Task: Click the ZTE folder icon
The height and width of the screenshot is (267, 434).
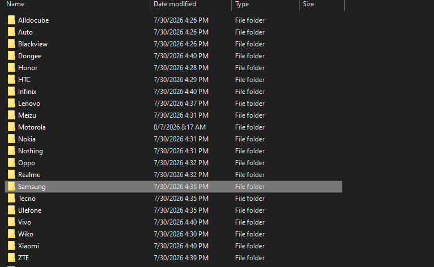Action: [11, 258]
